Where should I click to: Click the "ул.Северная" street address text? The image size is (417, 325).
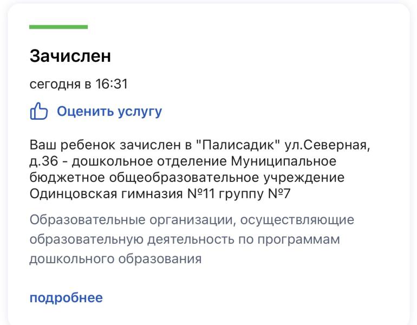click(x=327, y=146)
